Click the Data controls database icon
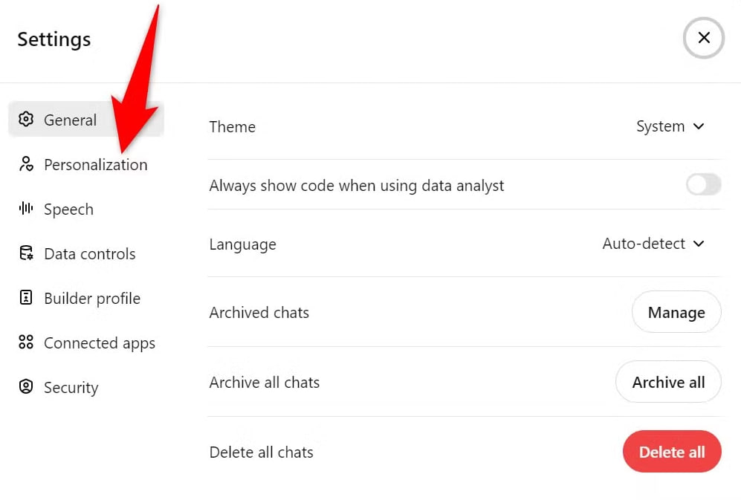 click(x=26, y=253)
